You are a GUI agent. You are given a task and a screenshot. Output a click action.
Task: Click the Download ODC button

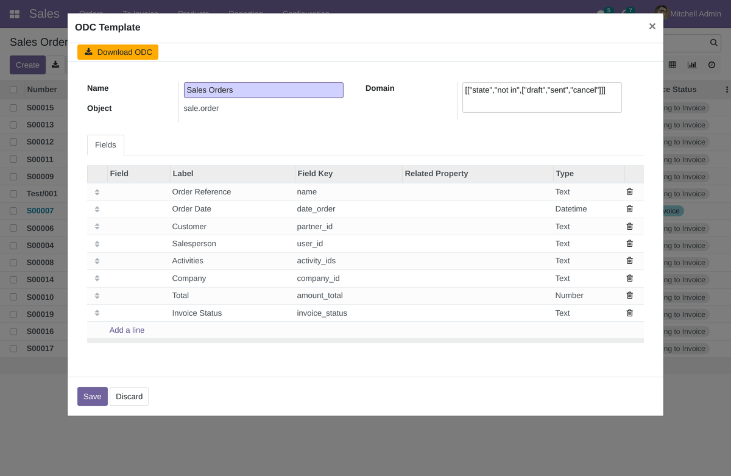(x=118, y=52)
